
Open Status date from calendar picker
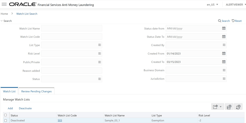pyautogui.click(x=224, y=28)
